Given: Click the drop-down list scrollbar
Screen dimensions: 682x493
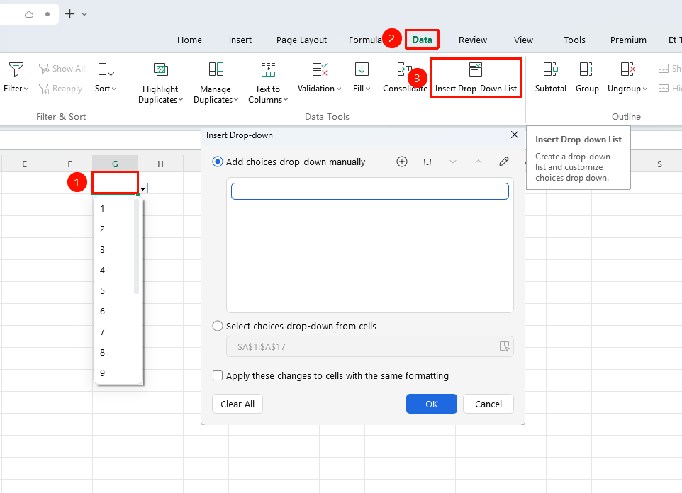Looking at the screenshot, I should (x=137, y=247).
